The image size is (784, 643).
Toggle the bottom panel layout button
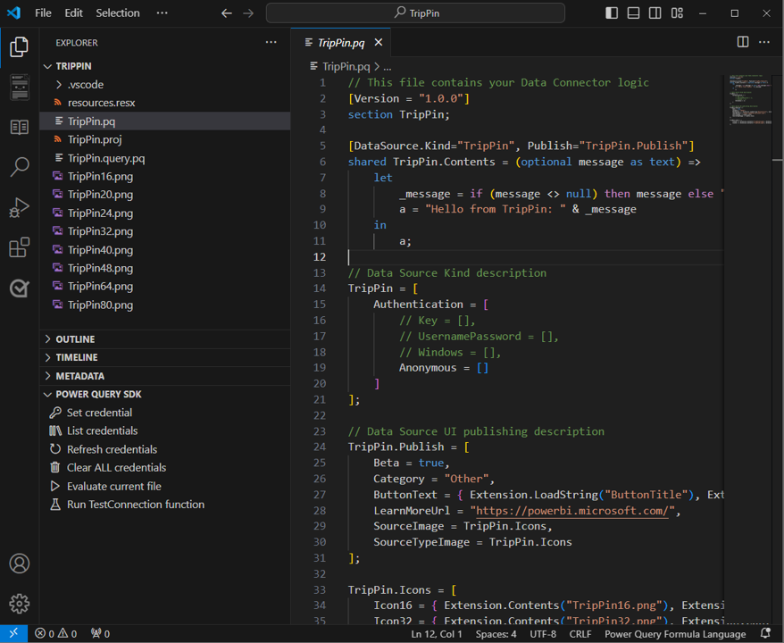pyautogui.click(x=633, y=13)
